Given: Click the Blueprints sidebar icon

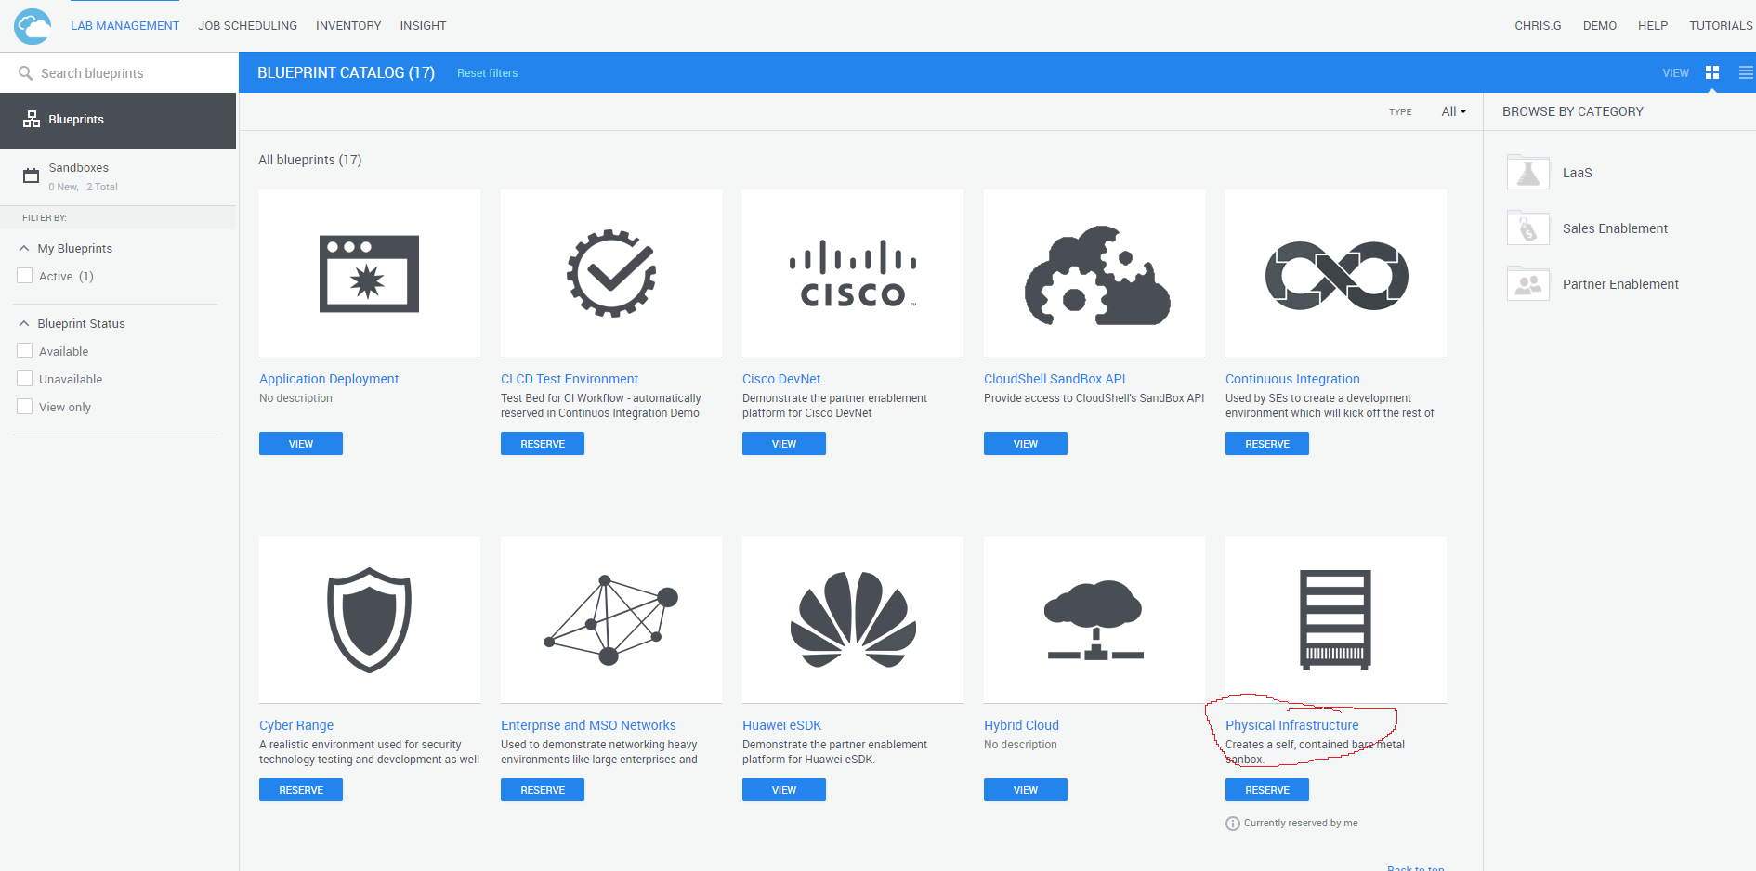Looking at the screenshot, I should 32,119.
